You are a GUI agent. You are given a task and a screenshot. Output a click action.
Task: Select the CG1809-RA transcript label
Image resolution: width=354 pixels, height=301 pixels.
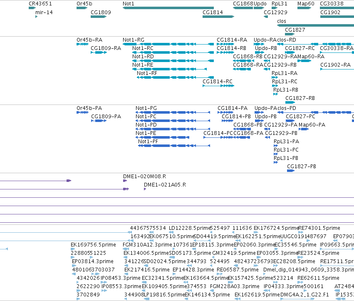[x=106, y=48]
